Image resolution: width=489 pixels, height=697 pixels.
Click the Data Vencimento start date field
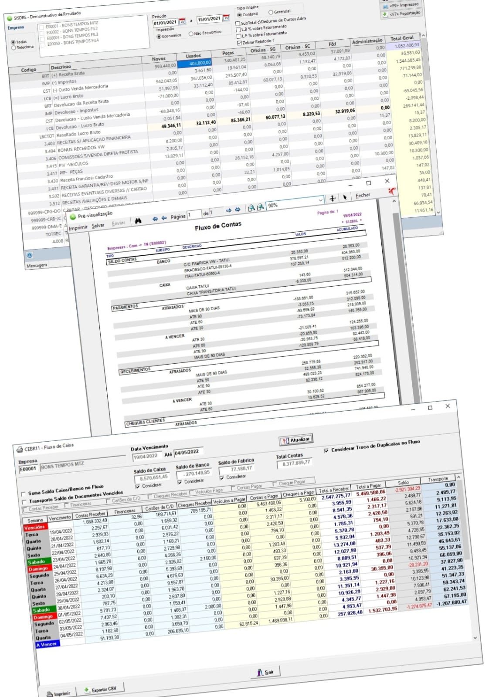coord(146,457)
